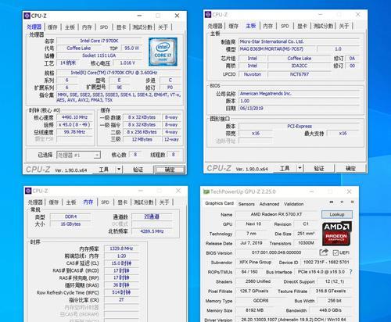Open 测试分数 tab in the processor CPU-Z window
Screen dimensions: 391x322
pyautogui.click(x=142, y=27)
